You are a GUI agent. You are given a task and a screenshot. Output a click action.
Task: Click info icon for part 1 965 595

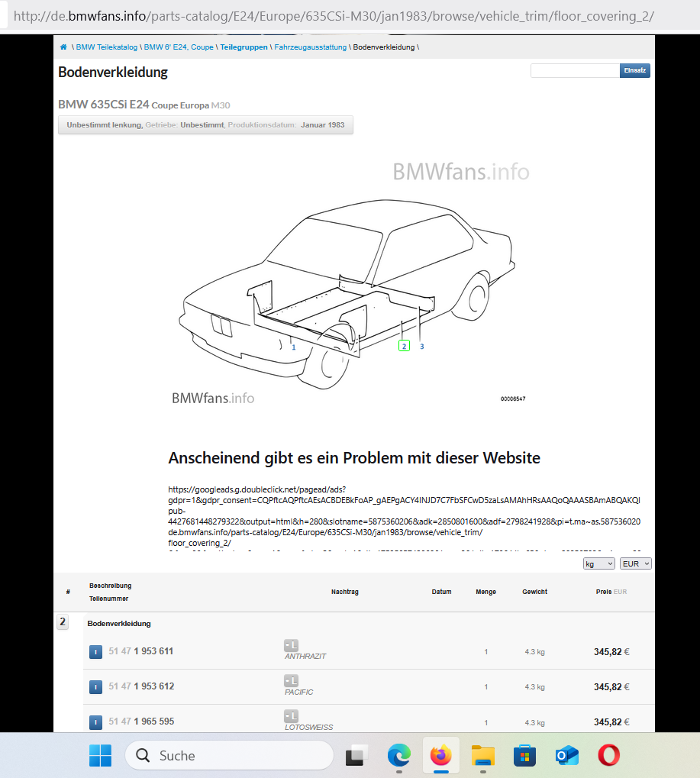pyautogui.click(x=95, y=722)
